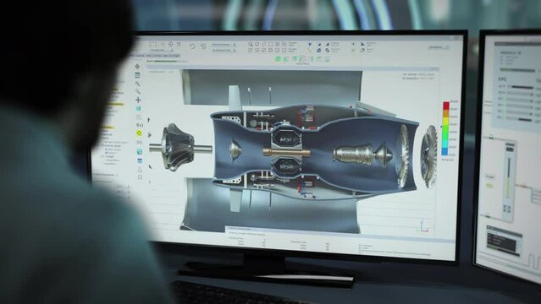Screen dimensions: 541x304
Task: Select the brass central shaft in the engine
Action: pyautogui.click(x=286, y=152)
